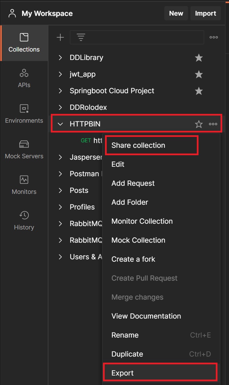Click the three-dot options icon beside the filter field
The width and height of the screenshot is (229, 385).
[214, 37]
